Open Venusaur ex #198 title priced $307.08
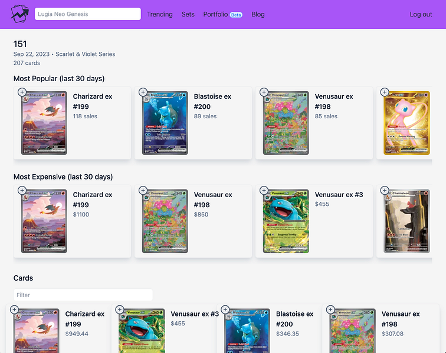Image resolution: width=446 pixels, height=353 pixels. tap(401, 319)
